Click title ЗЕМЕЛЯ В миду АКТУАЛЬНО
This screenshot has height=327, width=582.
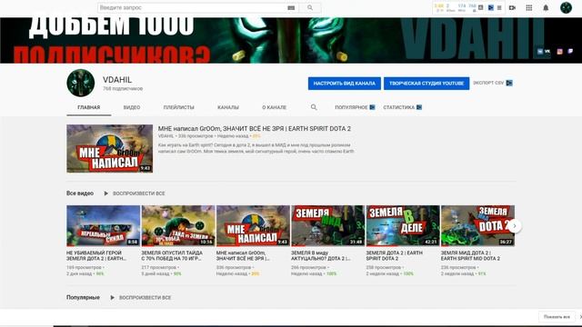(321, 255)
